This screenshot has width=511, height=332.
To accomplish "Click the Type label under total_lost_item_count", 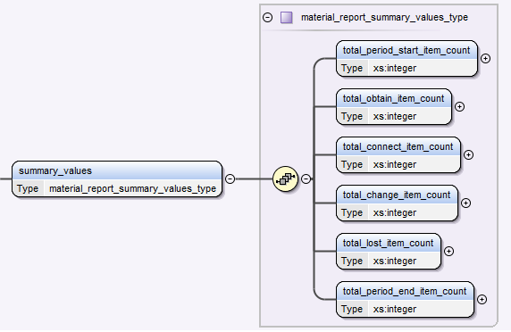I will 352,261.
